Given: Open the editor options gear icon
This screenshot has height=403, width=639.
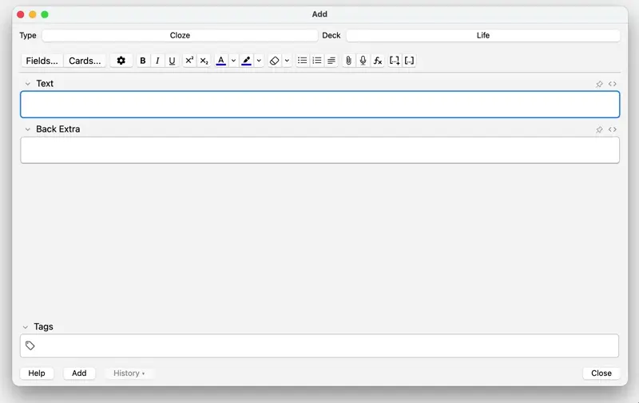Looking at the screenshot, I should tap(121, 61).
